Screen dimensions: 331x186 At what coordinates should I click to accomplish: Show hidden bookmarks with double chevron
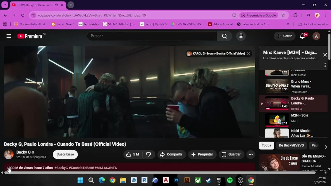288,24
